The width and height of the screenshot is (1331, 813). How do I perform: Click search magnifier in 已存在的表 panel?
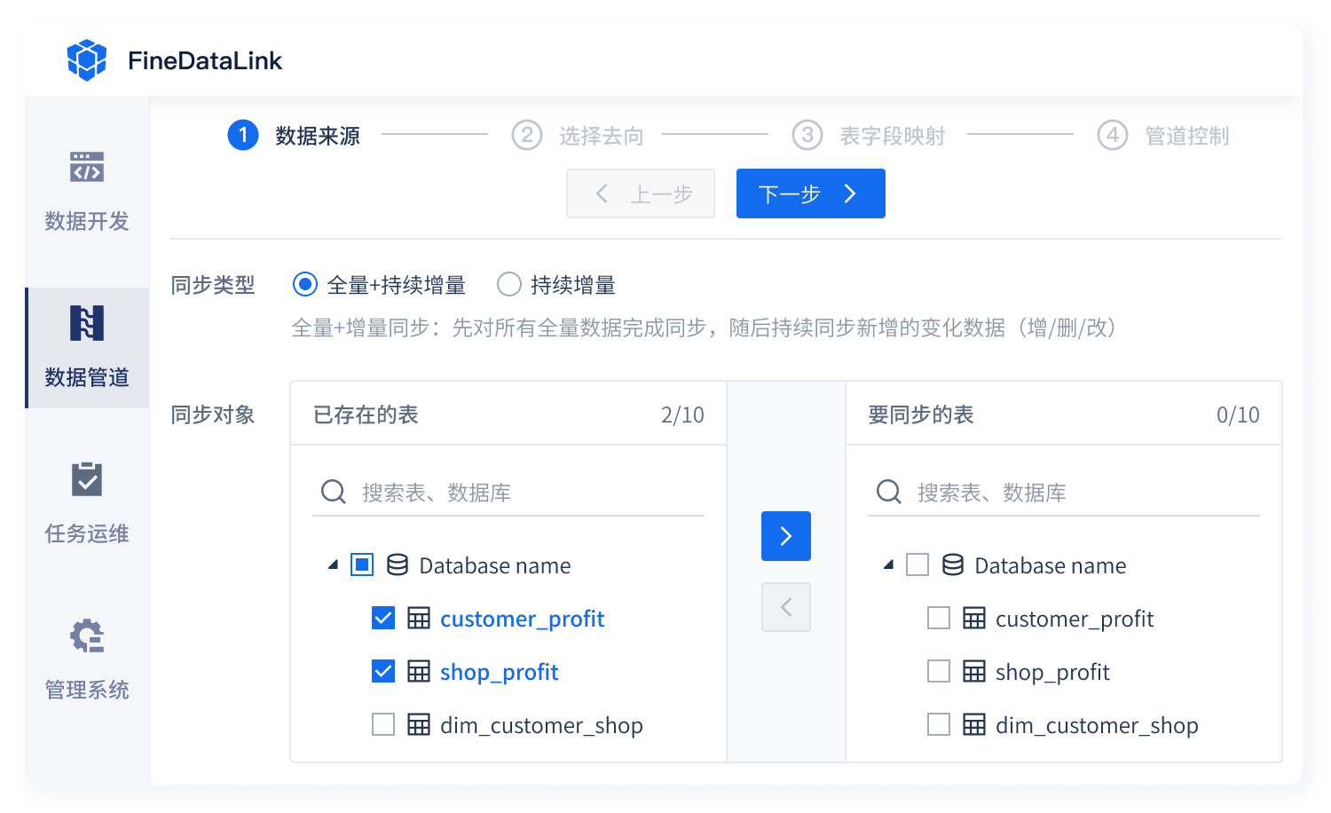pyautogui.click(x=334, y=492)
